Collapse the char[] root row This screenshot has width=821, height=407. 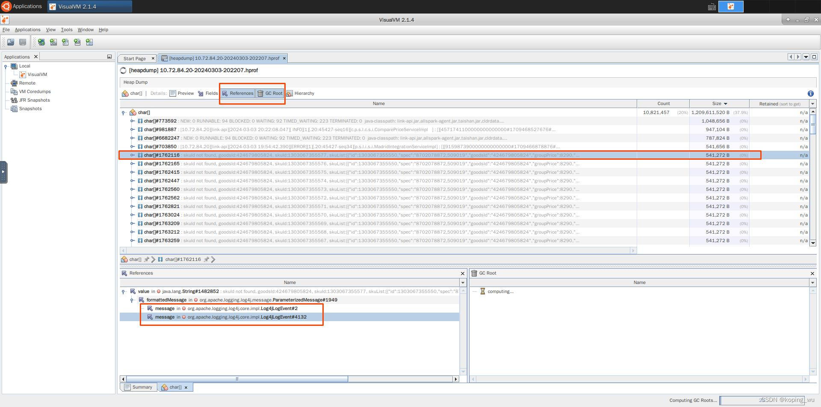124,113
